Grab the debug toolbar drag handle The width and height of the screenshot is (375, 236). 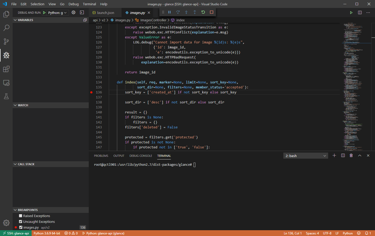pyautogui.click(x=163, y=12)
